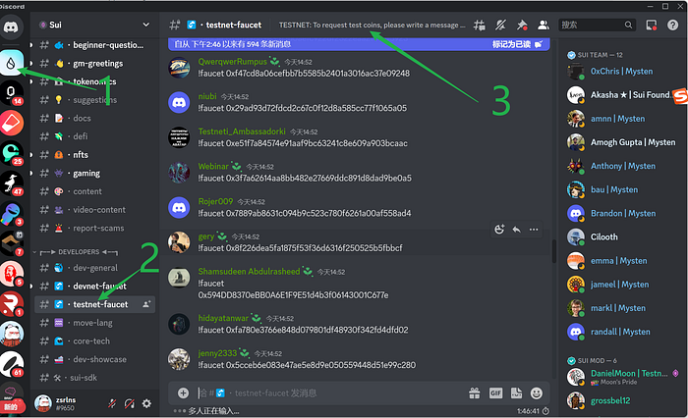Open member 0xChris | Mysten

coord(623,71)
